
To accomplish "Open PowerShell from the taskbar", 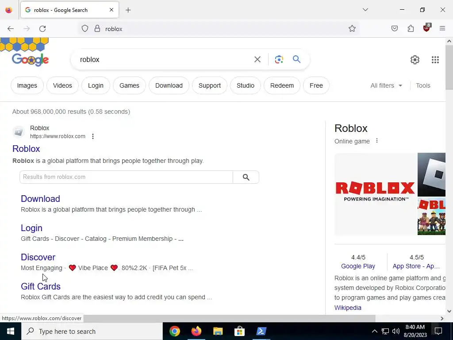I will point(261,331).
